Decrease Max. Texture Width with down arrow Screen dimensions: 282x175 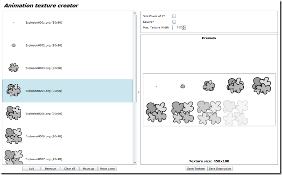point(183,28)
